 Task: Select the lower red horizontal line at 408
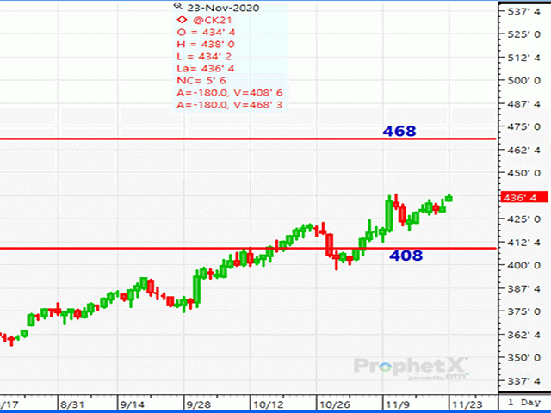(x=248, y=249)
